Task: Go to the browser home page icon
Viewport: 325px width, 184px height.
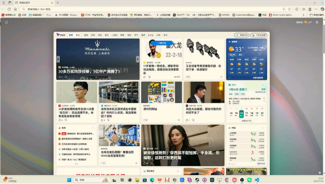Action: tap(15, 9)
